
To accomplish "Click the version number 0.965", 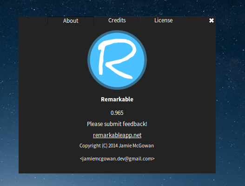I will point(117,113).
